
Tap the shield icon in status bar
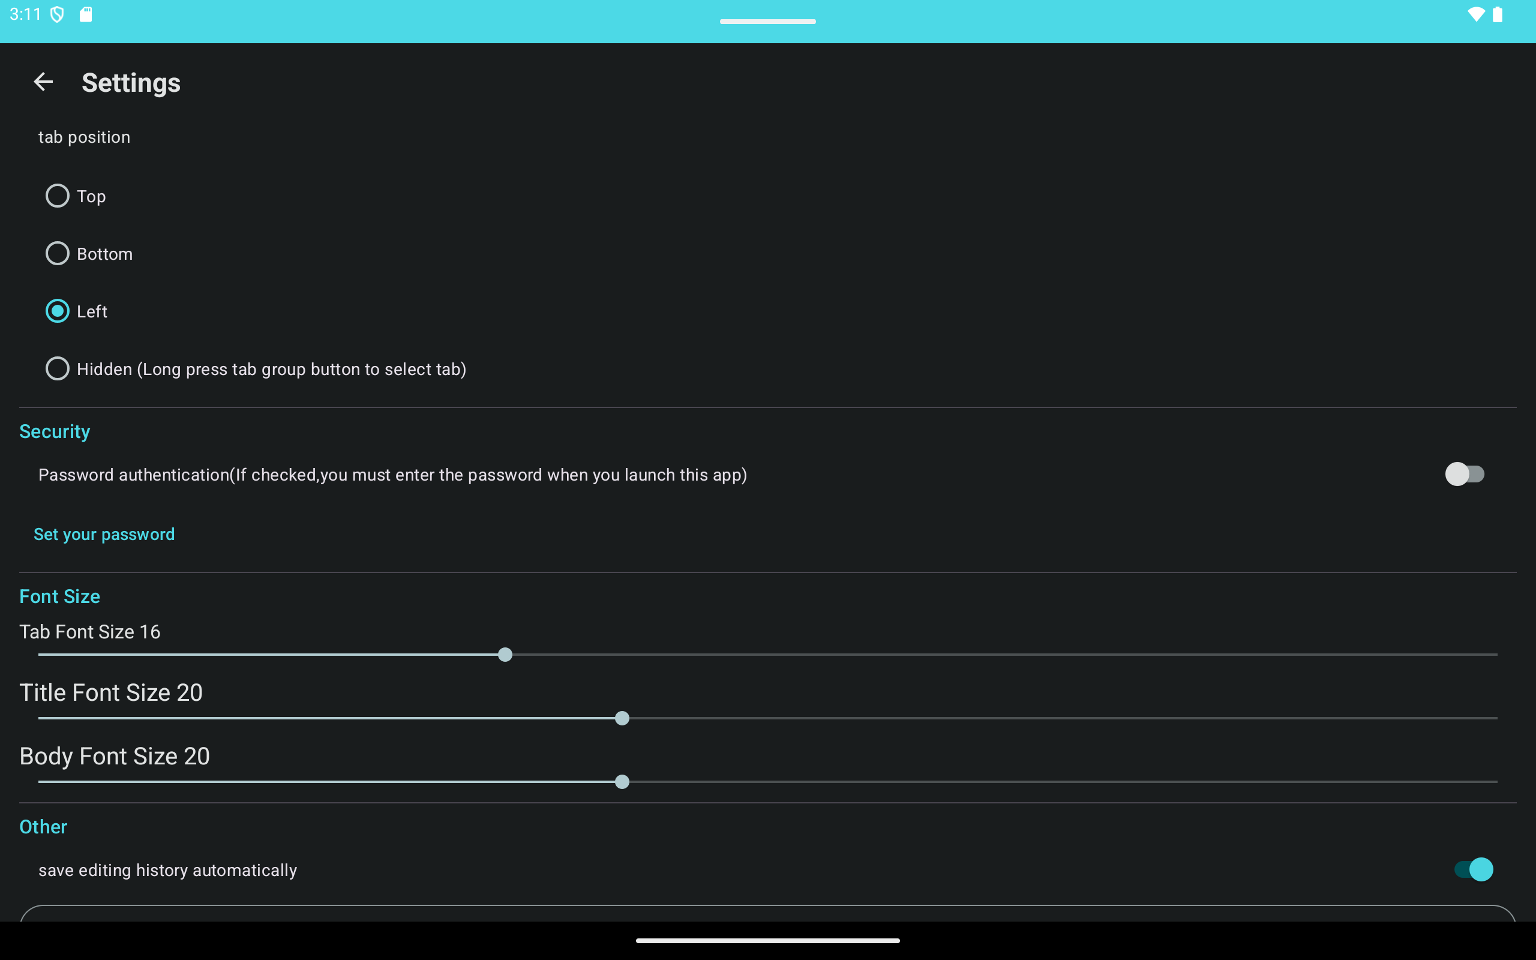(x=57, y=14)
